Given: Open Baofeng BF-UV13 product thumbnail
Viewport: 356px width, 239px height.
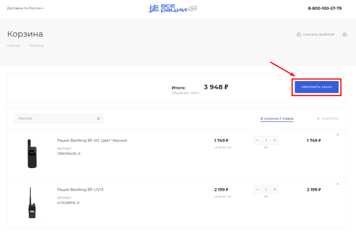Looking at the screenshot, I should (32, 203).
